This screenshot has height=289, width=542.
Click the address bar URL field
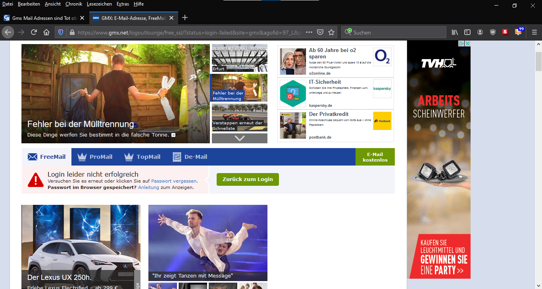(x=190, y=32)
